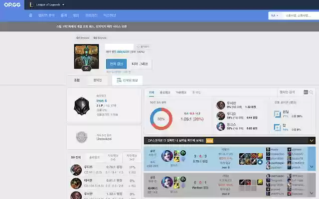This screenshot has height=199, width=319.
Task: Open the grey announcement banner link
Action: (92, 26)
